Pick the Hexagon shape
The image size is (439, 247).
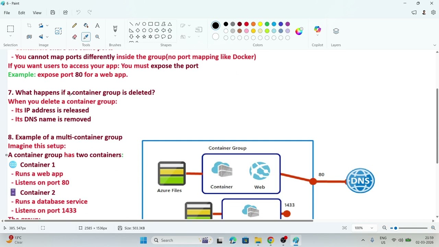coord(150,30)
